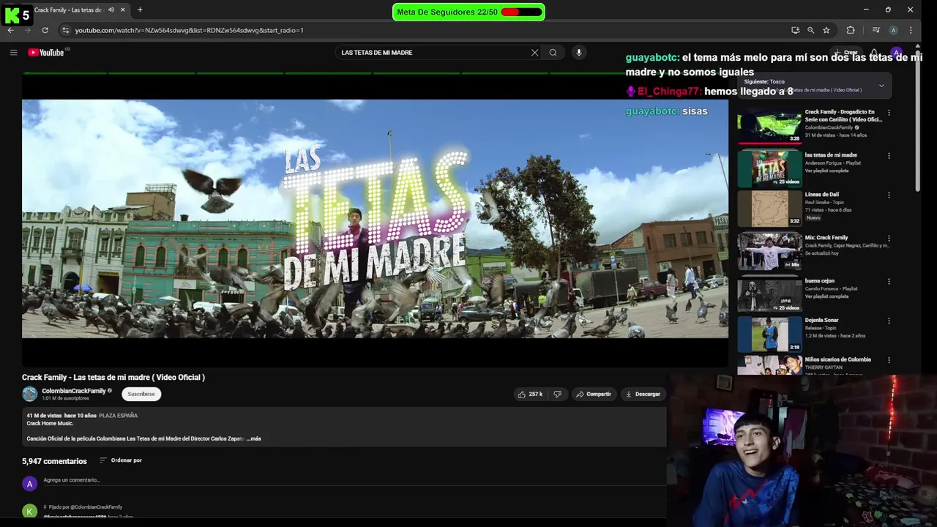Open options for Dejenla Sonar
This screenshot has width=937, height=527.
click(889, 321)
